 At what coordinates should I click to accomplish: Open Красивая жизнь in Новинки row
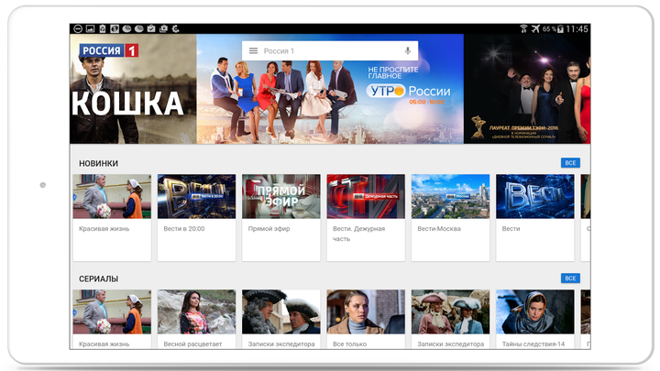click(112, 217)
